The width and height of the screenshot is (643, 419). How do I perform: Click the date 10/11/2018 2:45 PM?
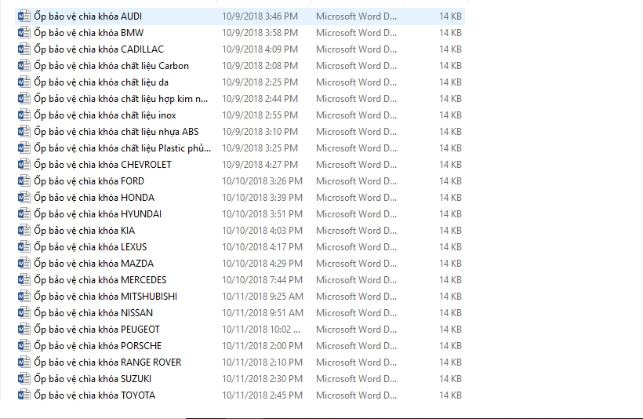click(263, 395)
